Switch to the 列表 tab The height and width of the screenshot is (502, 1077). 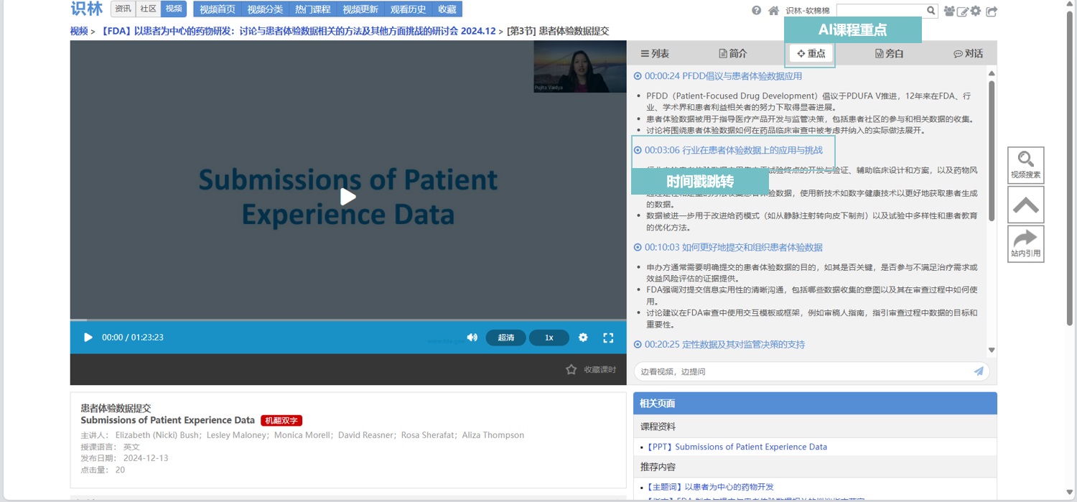coord(655,53)
